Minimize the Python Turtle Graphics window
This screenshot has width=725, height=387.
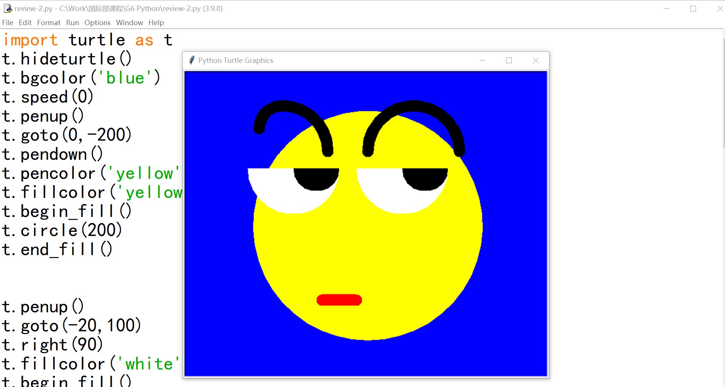click(482, 61)
